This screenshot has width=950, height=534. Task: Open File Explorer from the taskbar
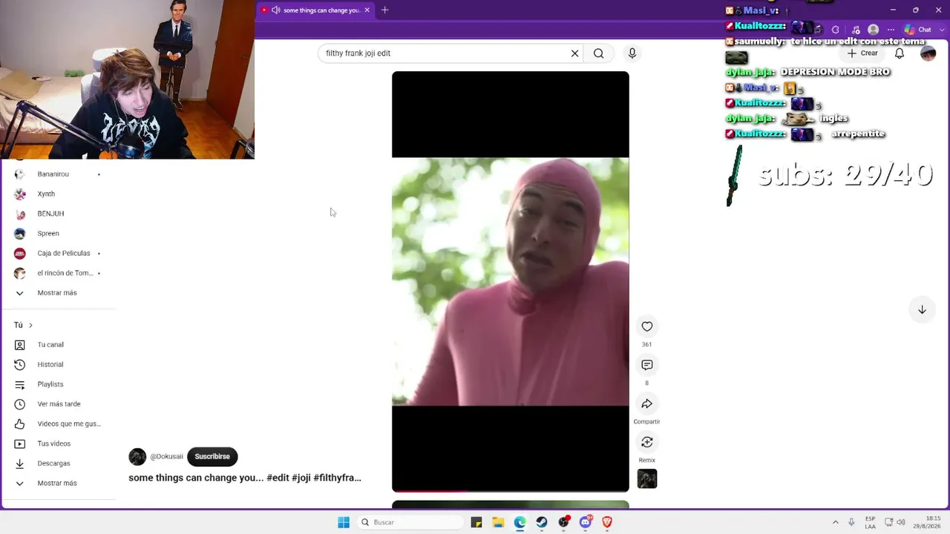(498, 522)
